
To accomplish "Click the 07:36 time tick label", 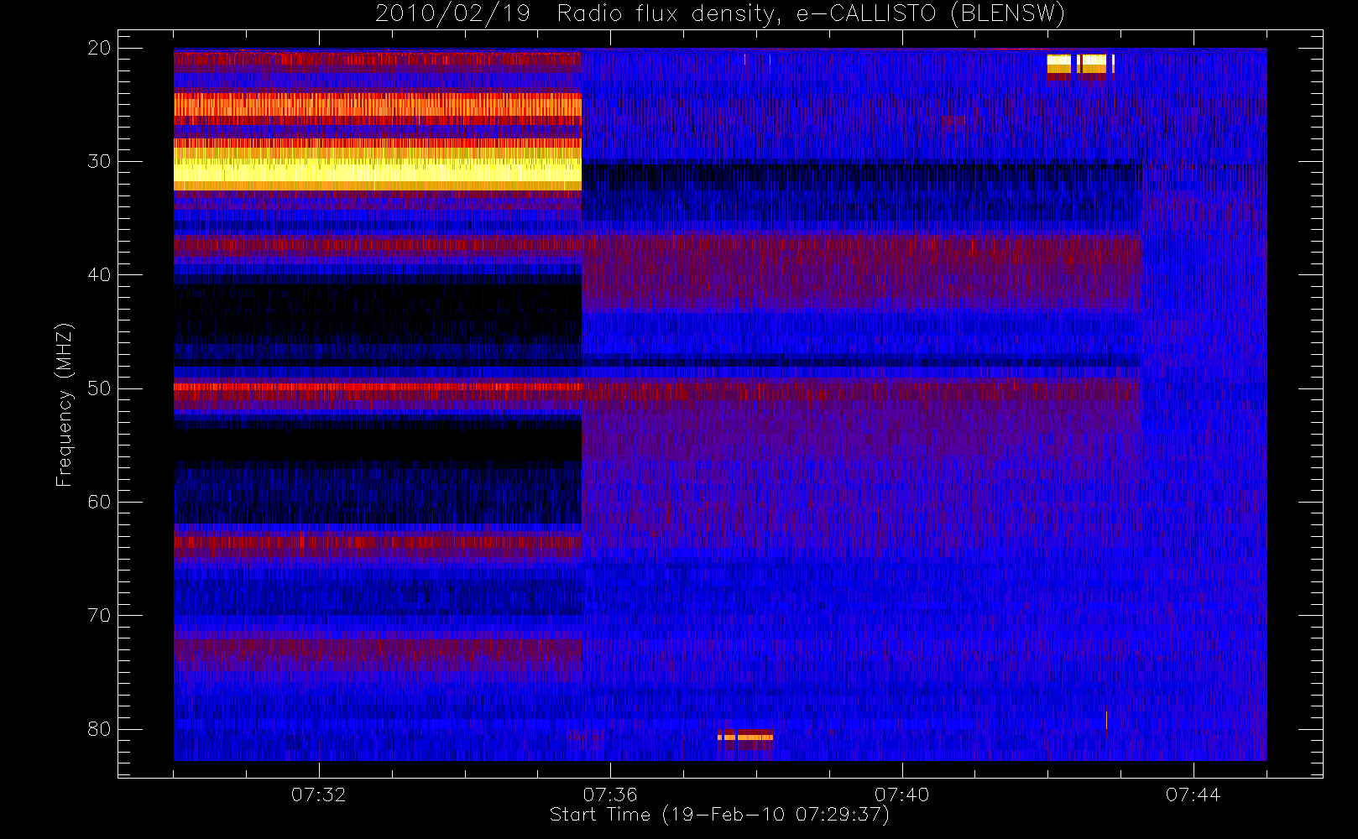I will click(610, 795).
